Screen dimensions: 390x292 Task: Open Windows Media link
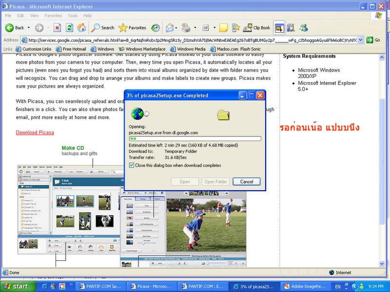[188, 49]
